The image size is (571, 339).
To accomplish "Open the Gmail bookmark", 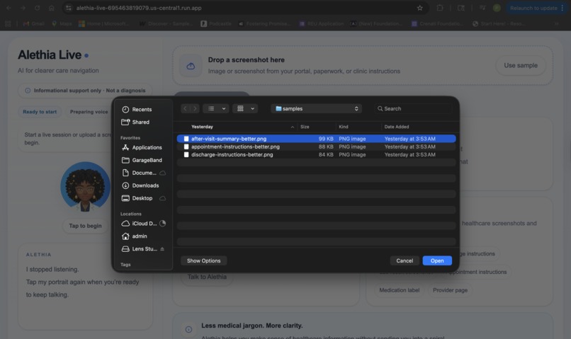I will (x=33, y=23).
